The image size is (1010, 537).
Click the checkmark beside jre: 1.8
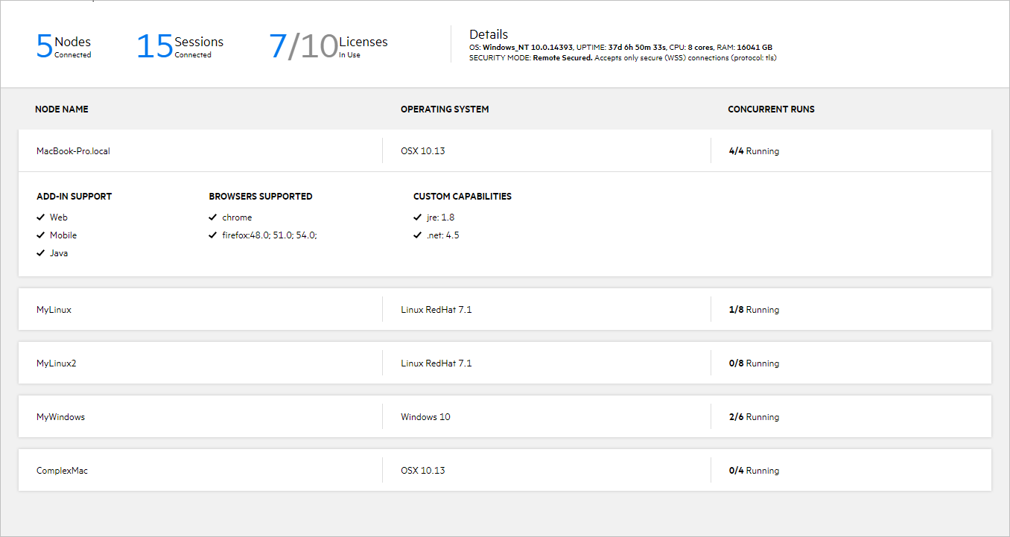click(418, 217)
